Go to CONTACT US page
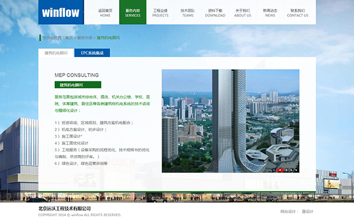This screenshot has height=221, width=354. (297, 13)
